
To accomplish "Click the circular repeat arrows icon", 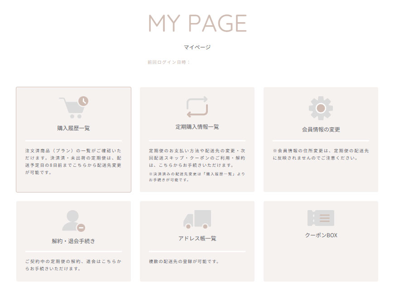I will pyautogui.click(x=197, y=107).
